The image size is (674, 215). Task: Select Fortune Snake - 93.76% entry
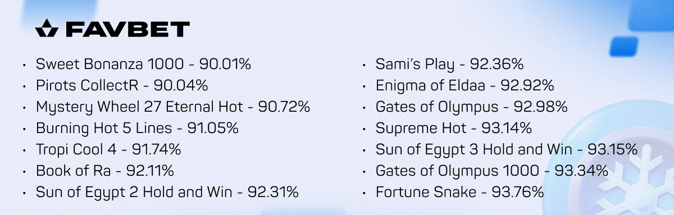[x=459, y=192]
